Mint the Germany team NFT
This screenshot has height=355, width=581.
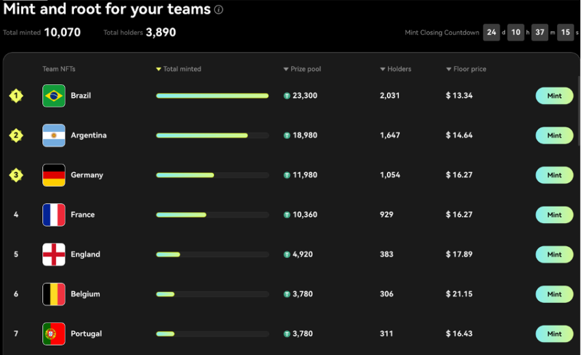[x=554, y=175]
